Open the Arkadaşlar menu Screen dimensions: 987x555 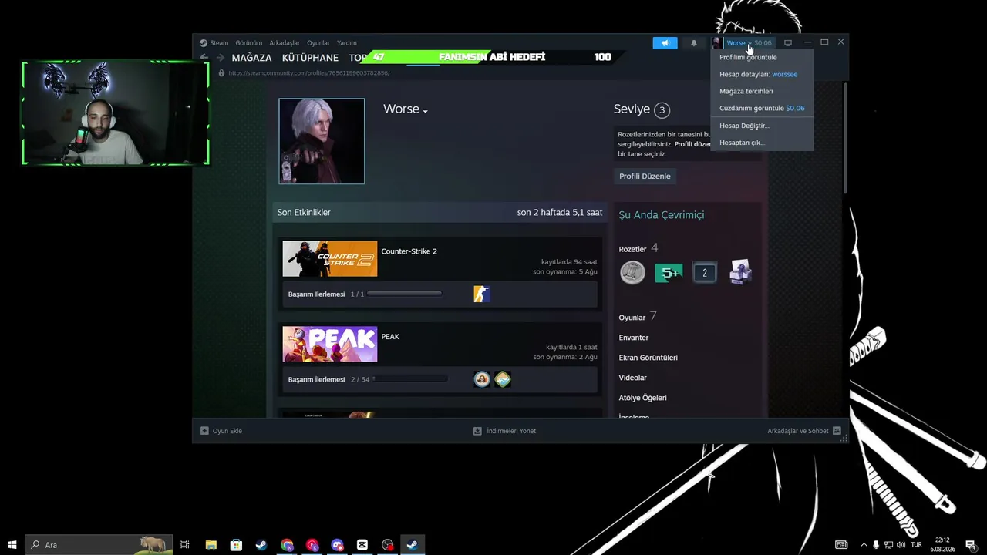(x=285, y=43)
